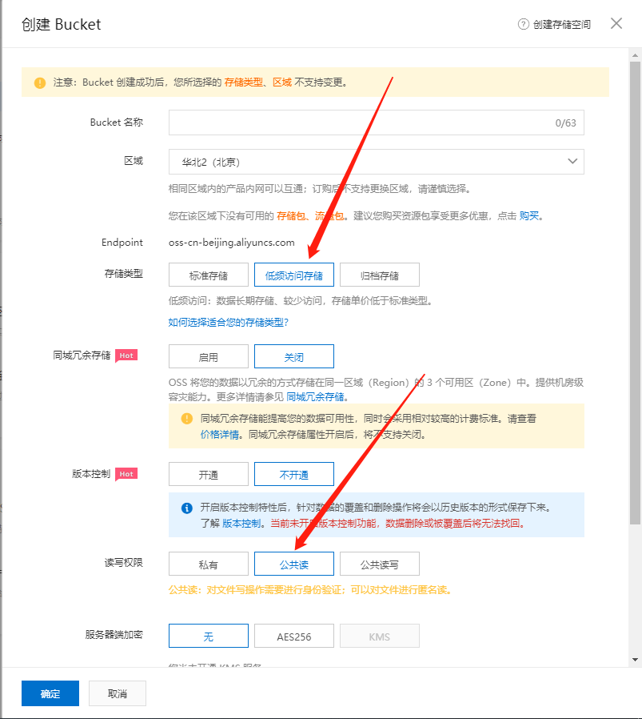
Task: Choose 不开通 for 版本控制
Action: point(294,474)
